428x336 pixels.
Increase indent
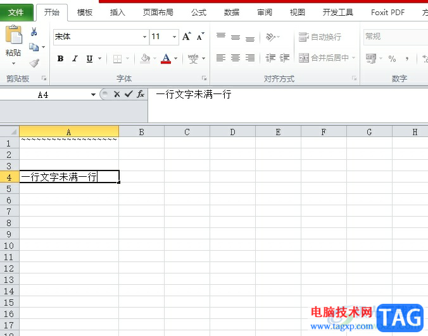click(284, 57)
